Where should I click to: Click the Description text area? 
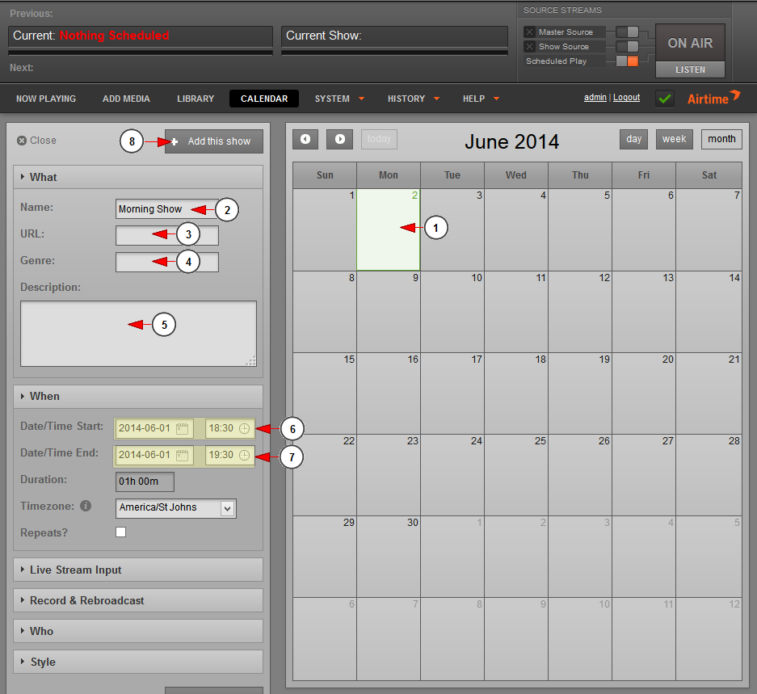[x=138, y=334]
